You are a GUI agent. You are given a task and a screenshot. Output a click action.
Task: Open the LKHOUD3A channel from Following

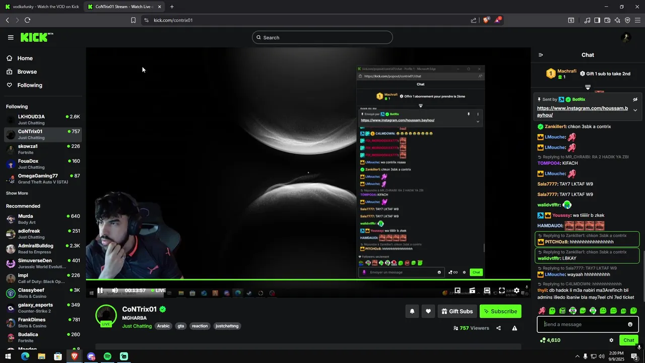[x=43, y=119]
